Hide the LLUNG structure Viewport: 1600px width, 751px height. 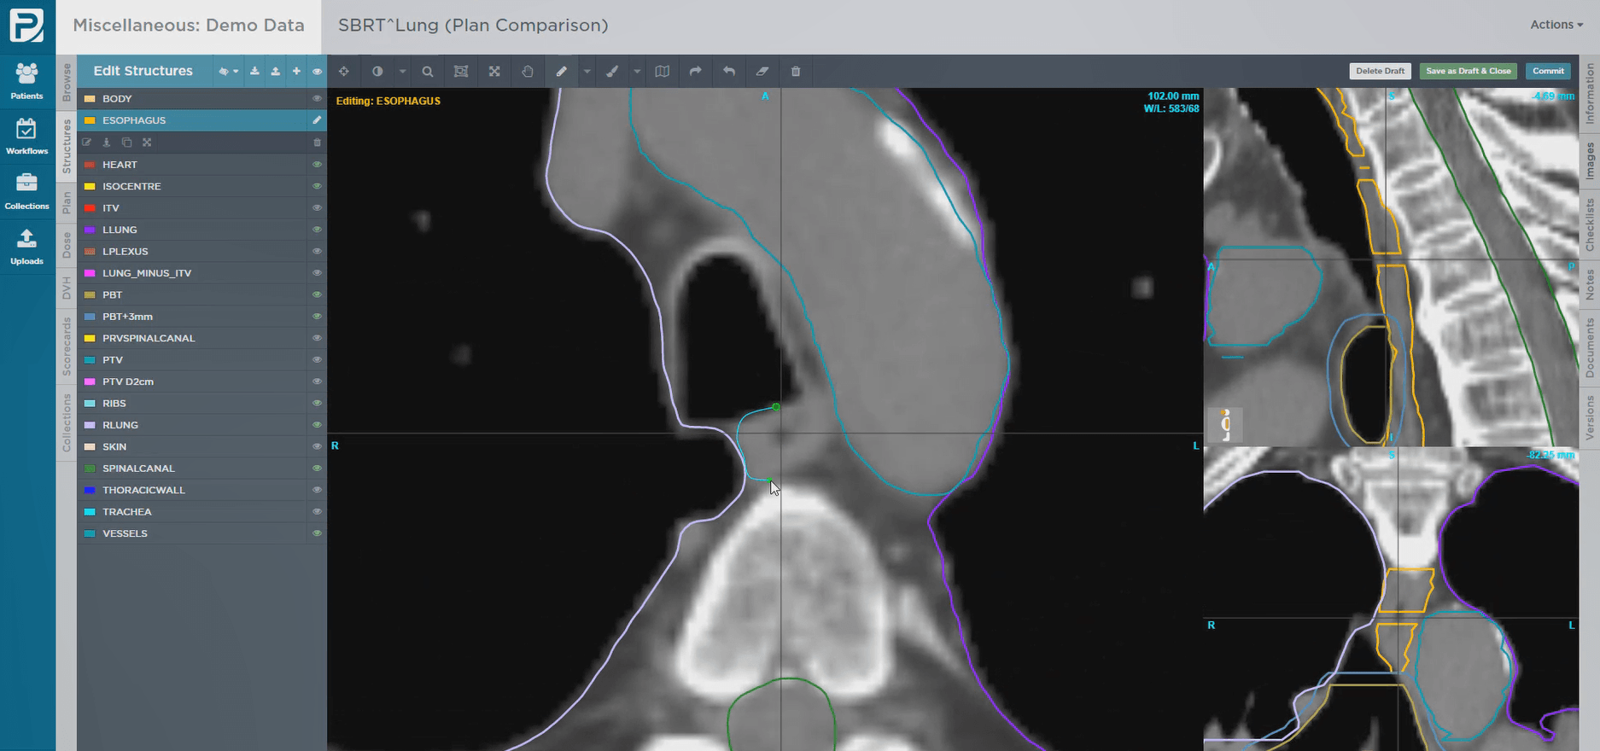pyautogui.click(x=317, y=230)
